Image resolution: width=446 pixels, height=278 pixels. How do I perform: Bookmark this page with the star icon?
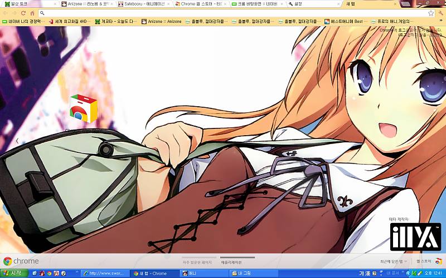click(x=430, y=12)
